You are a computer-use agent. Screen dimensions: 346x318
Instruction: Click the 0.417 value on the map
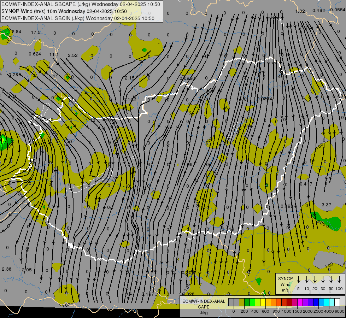click(x=306, y=184)
